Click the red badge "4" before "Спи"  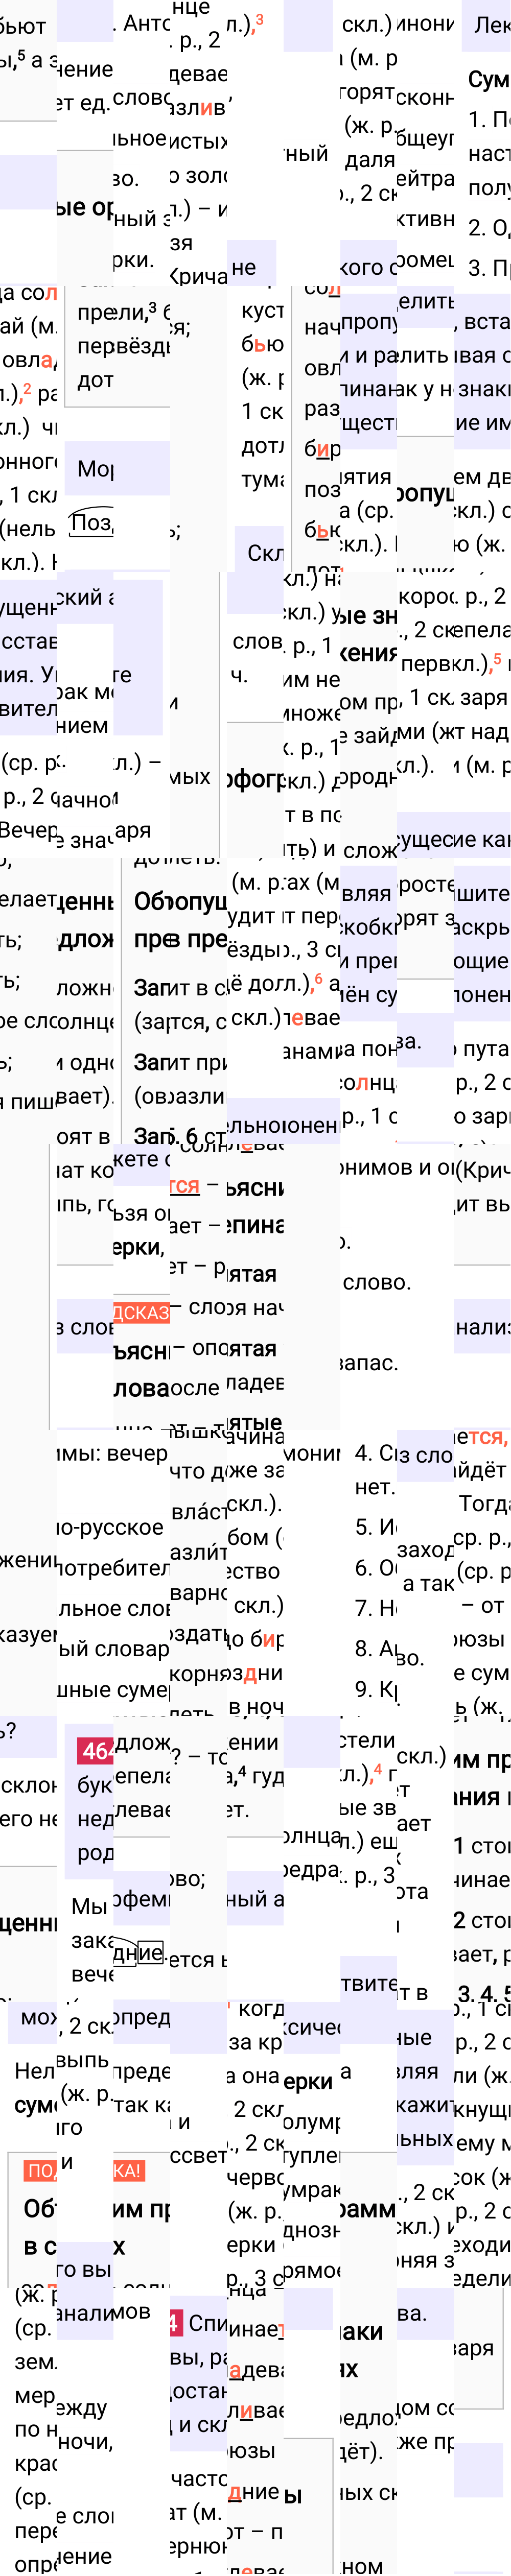coord(175,2322)
